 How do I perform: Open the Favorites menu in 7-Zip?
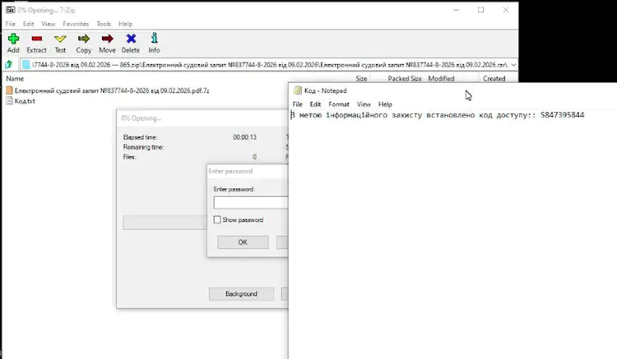click(76, 24)
